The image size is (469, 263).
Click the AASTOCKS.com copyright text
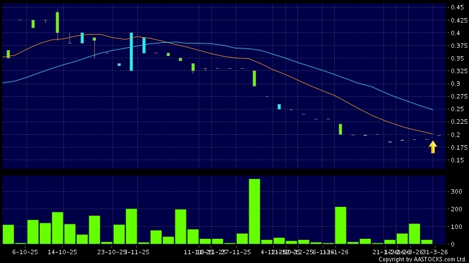coord(423,259)
